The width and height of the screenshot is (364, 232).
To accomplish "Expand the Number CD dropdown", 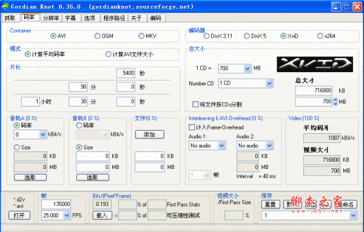I will [x=269, y=83].
